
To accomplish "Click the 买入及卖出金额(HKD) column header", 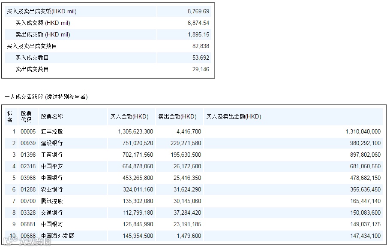I will (234, 117).
